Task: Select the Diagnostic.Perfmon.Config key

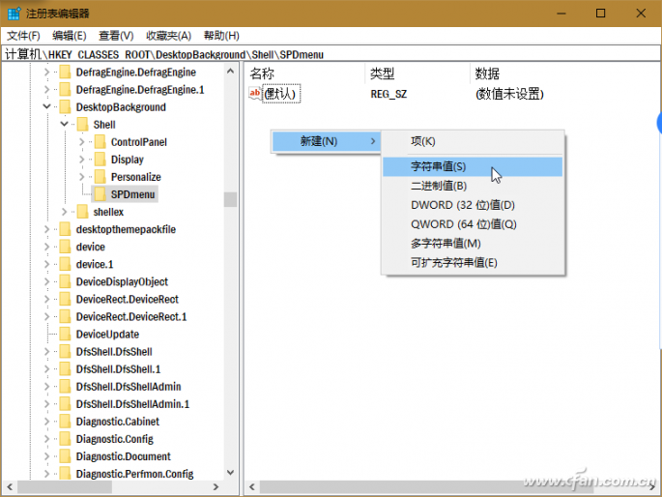Action: (134, 474)
